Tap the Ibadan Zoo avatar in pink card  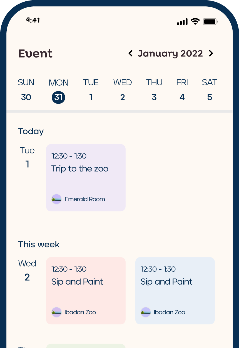coord(56,312)
